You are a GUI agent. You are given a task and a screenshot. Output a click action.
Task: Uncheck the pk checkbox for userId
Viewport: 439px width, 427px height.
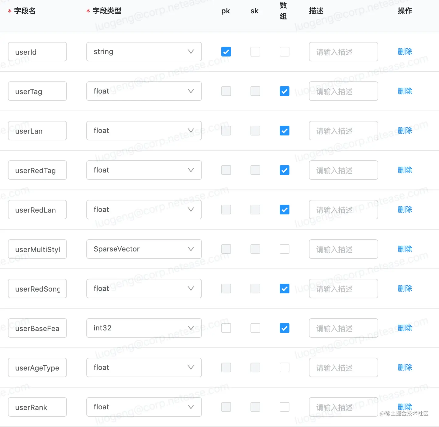tap(226, 52)
